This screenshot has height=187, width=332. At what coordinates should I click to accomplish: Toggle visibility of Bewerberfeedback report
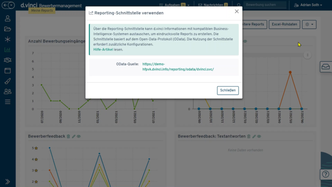(x=79, y=136)
